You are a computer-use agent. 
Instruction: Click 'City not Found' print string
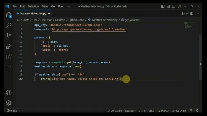(85, 79)
